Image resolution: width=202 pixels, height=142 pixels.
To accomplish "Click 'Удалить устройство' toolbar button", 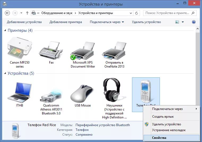I will coord(146,22).
